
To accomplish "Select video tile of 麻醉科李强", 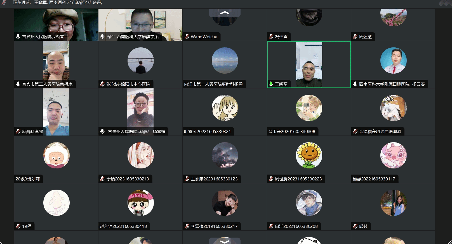I will point(56,112).
